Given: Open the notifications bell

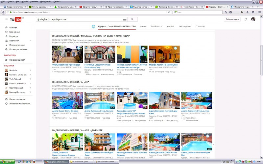Looking at the screenshot, I should (x=246, y=19).
